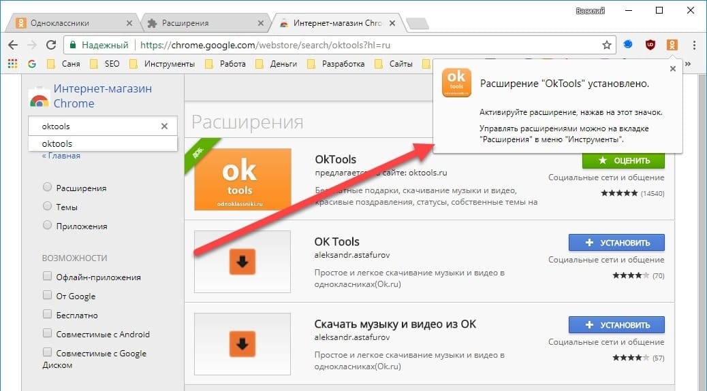Clear the oktools search field
The image size is (707, 391).
point(164,126)
